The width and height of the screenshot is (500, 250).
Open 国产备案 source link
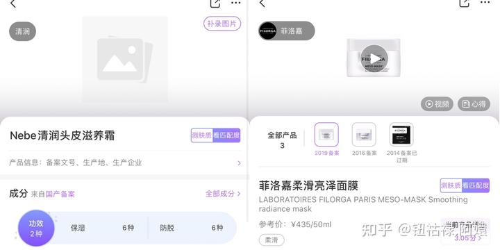coord(60,194)
